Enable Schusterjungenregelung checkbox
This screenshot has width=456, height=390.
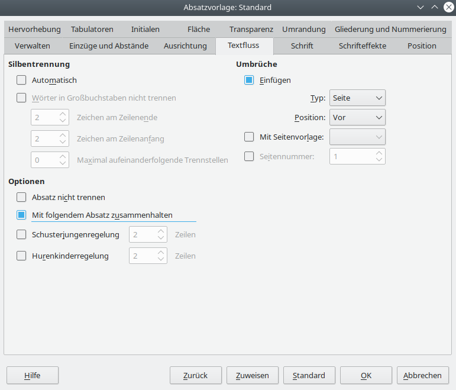tap(22, 234)
